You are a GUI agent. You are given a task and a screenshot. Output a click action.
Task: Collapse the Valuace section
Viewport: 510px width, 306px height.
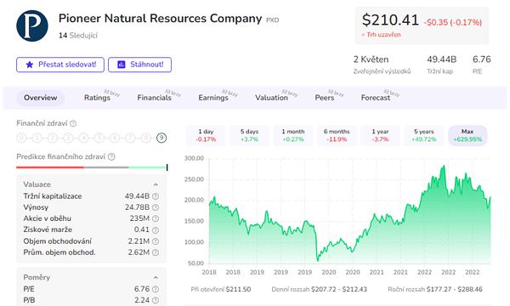tap(156, 184)
